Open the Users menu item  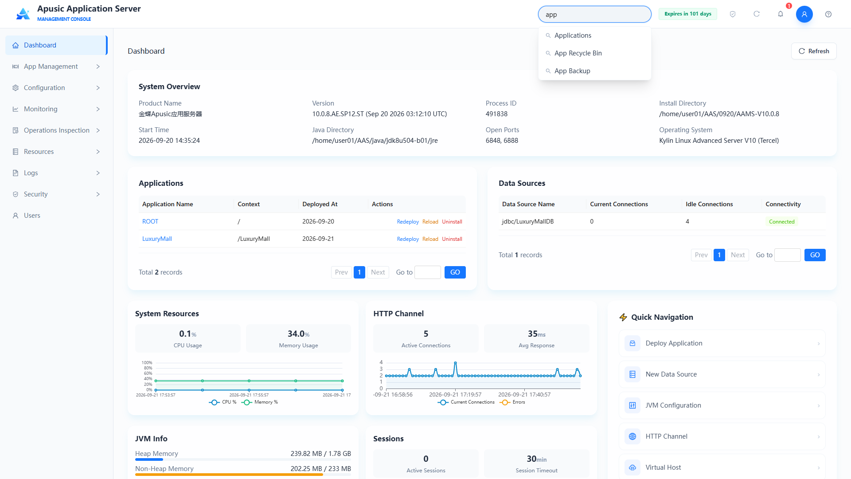pos(56,216)
